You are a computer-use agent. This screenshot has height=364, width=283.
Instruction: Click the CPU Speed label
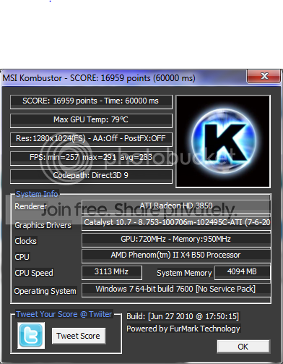point(34,273)
